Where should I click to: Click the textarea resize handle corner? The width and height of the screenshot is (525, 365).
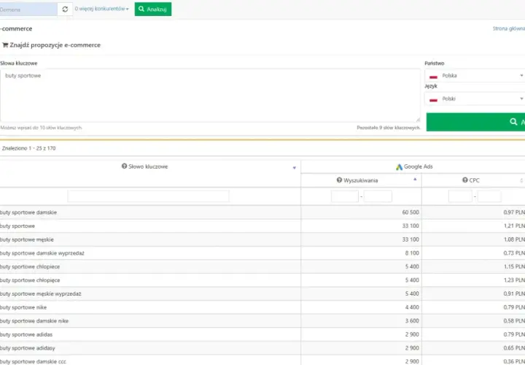[x=418, y=120]
